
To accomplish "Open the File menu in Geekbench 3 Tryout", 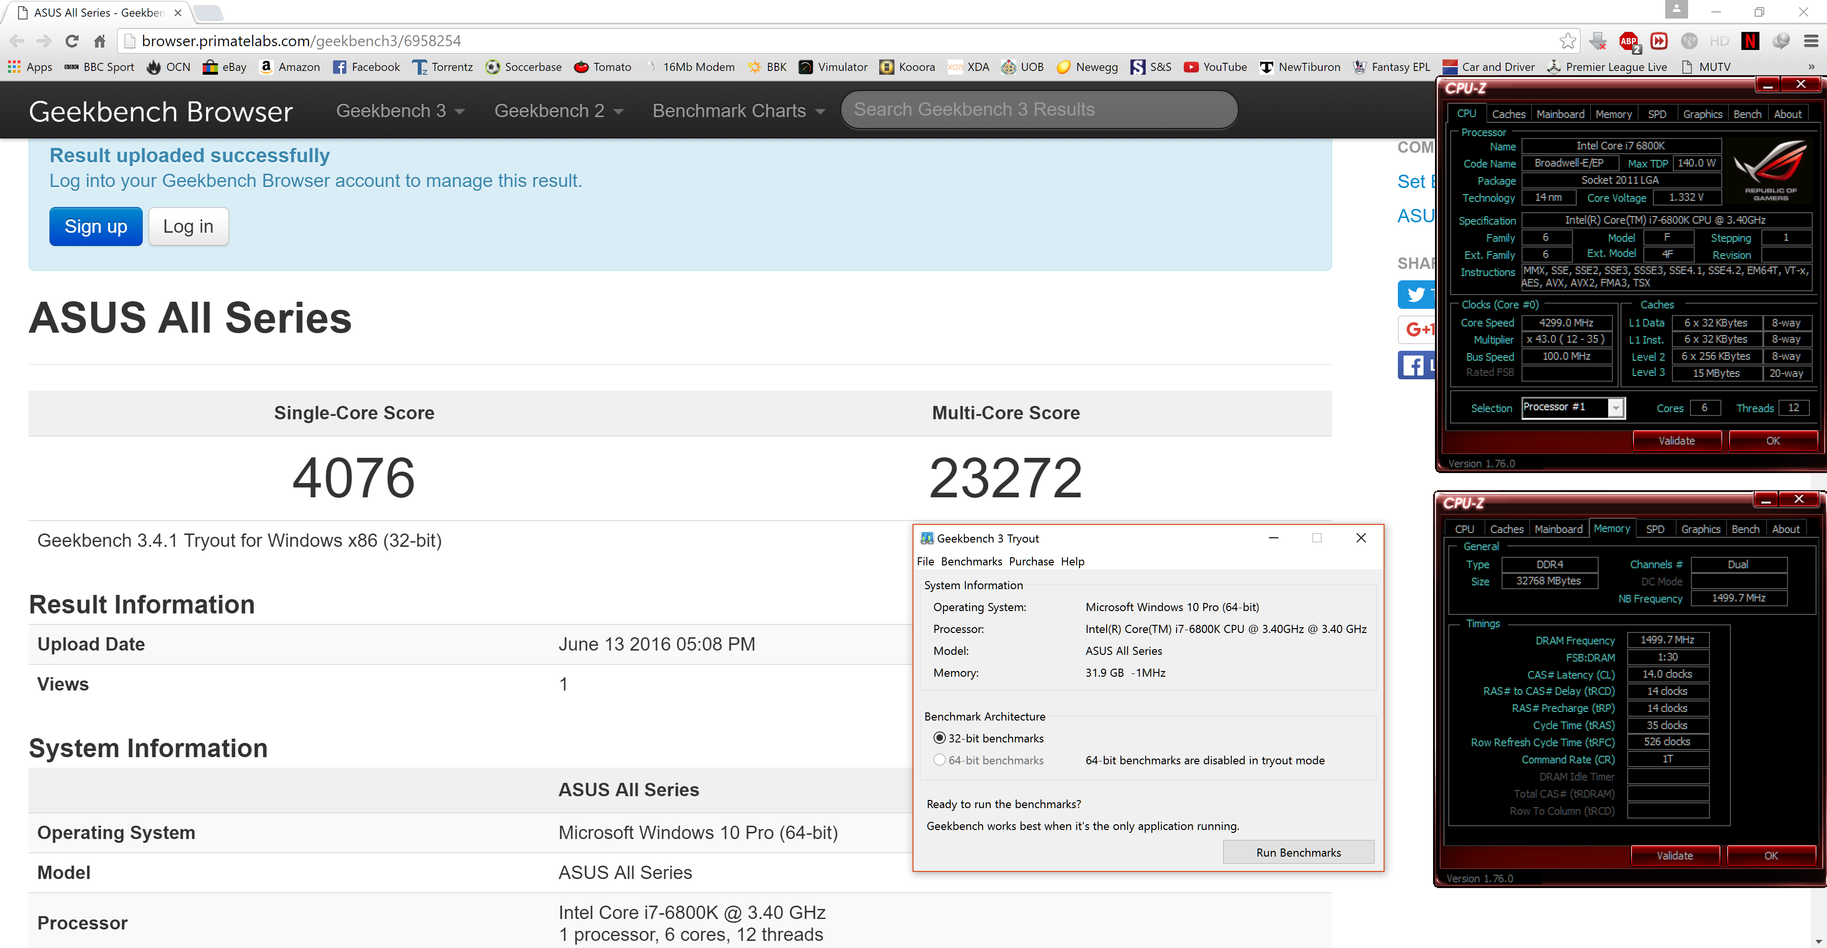I will [x=925, y=561].
